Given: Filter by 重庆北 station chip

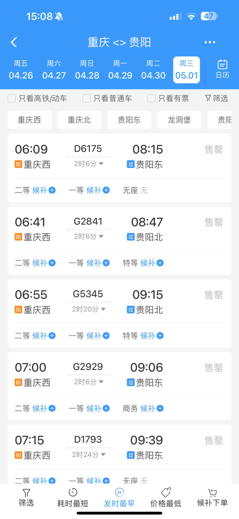Looking at the screenshot, I should point(79,120).
